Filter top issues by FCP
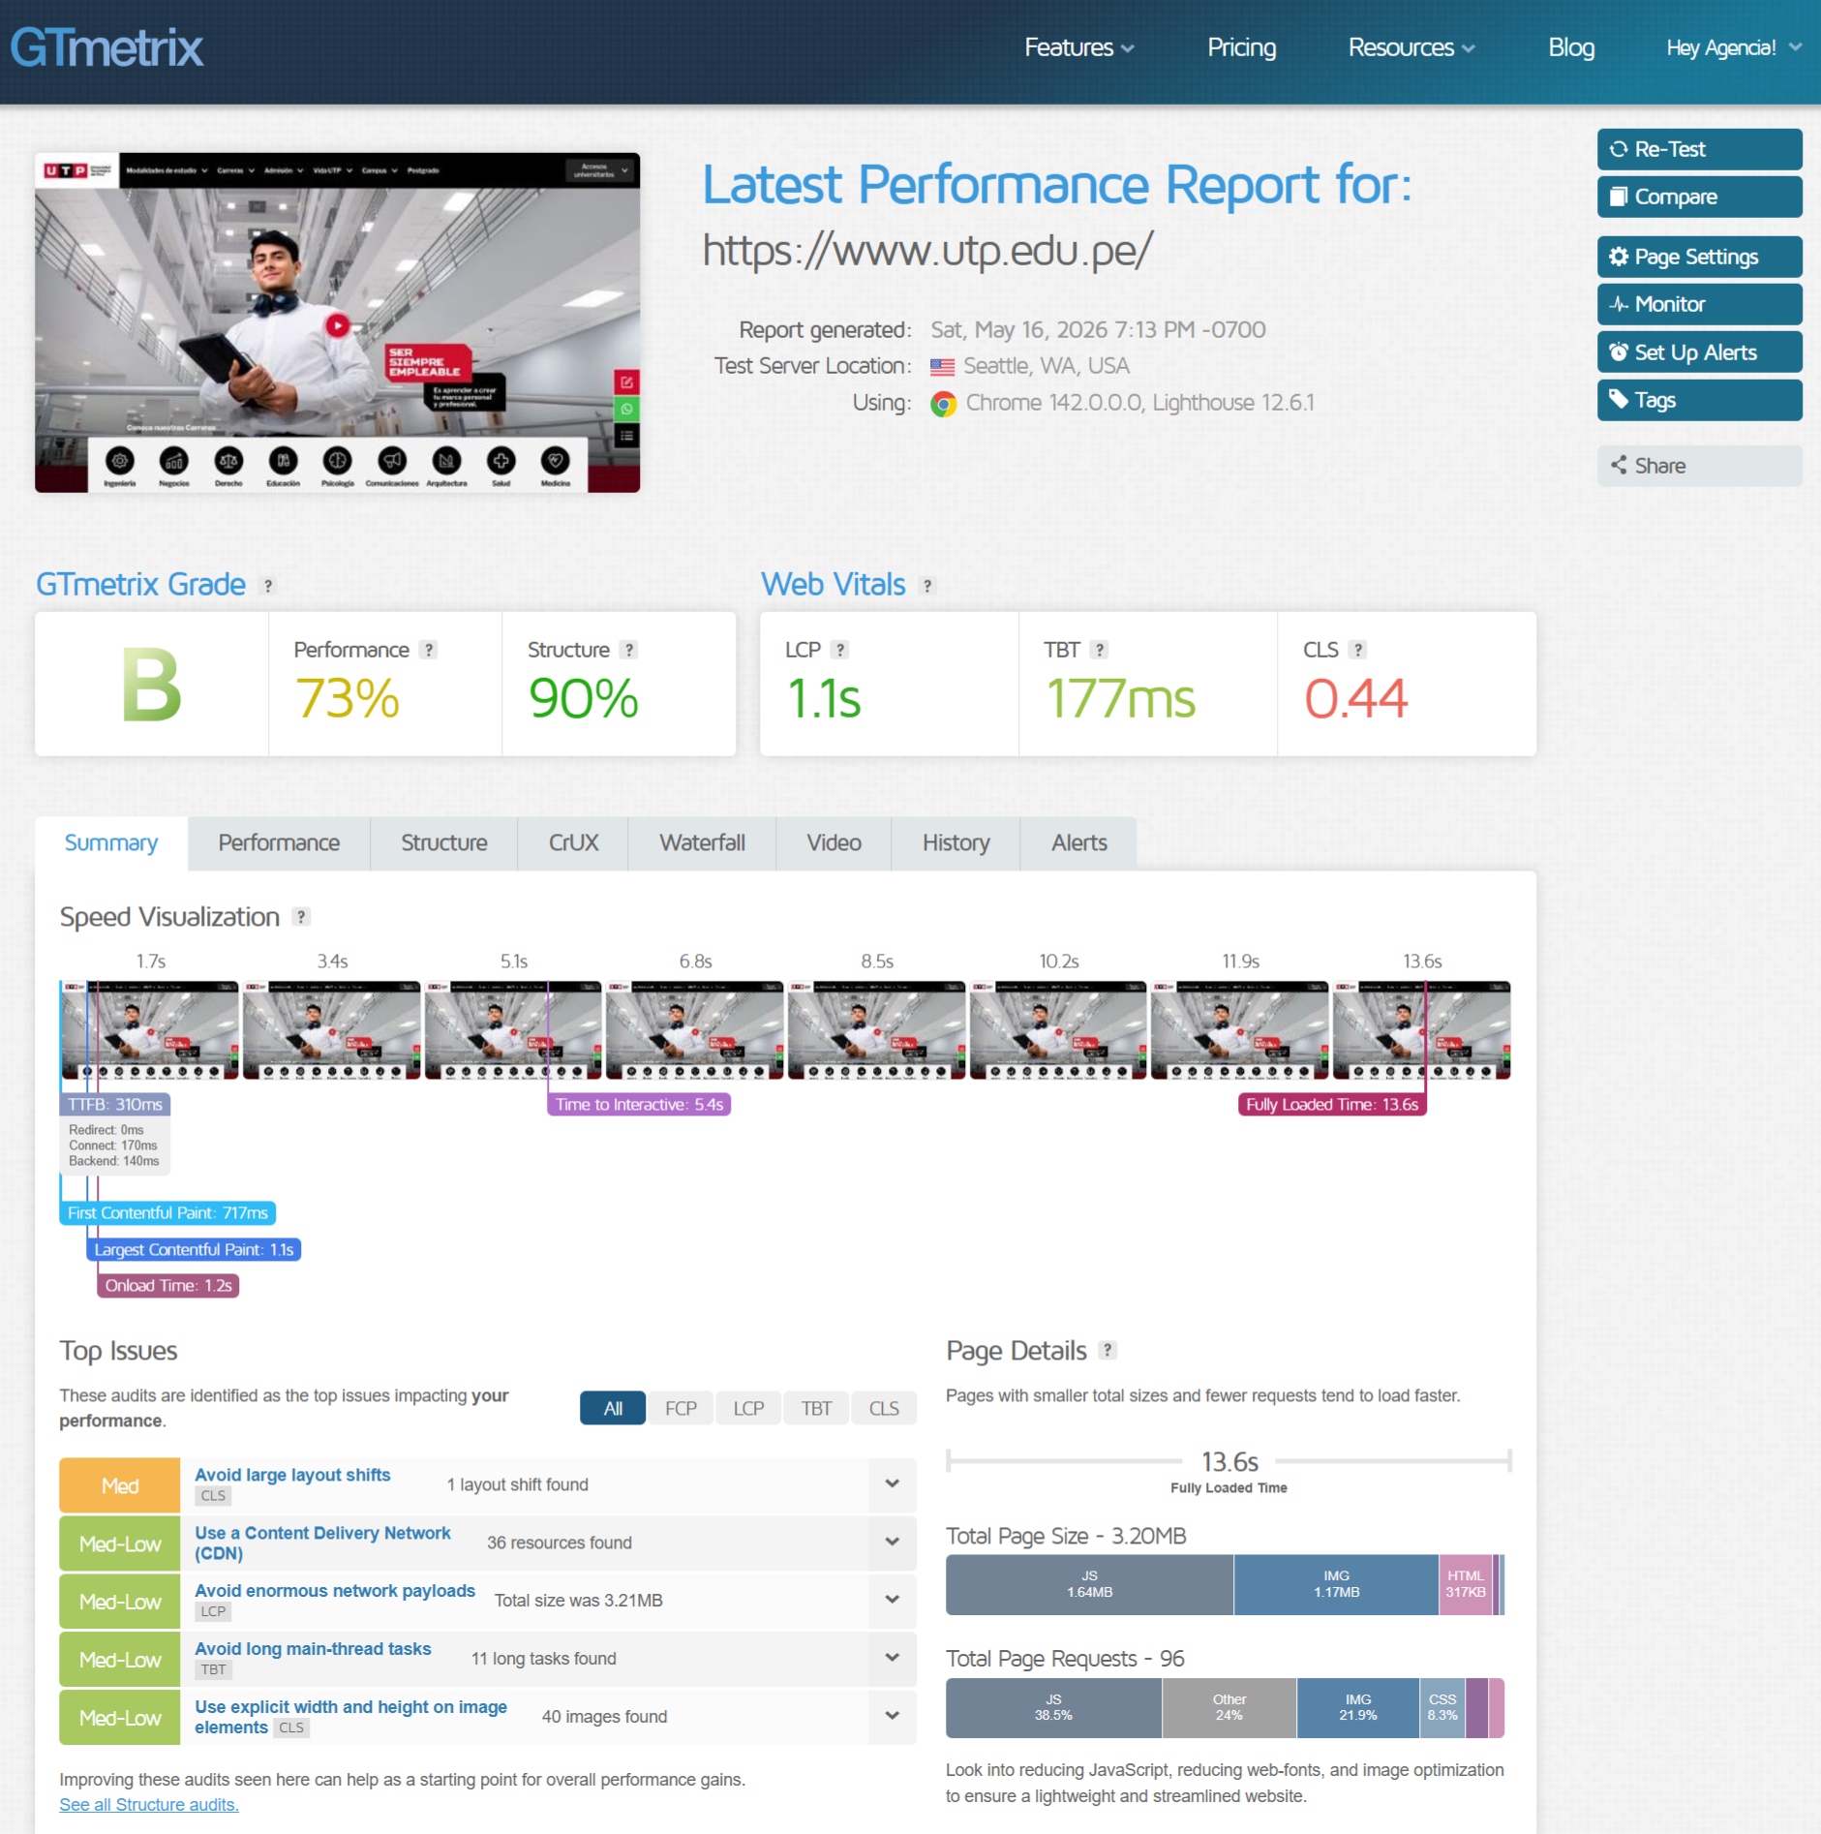The image size is (1821, 1834). pos(681,1408)
